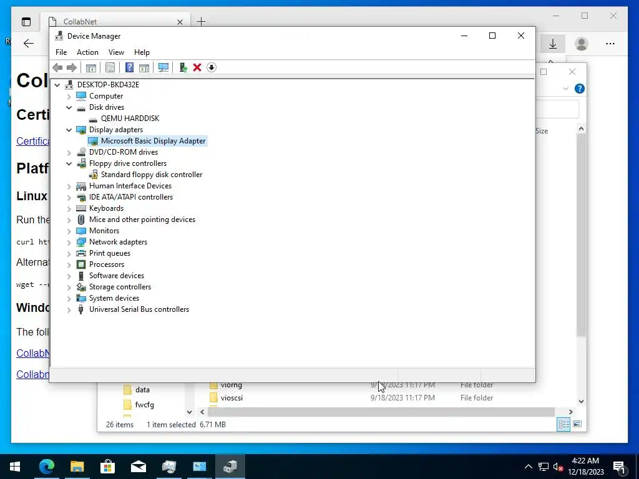Click the Universal Serial Bus controllers icon
The width and height of the screenshot is (639, 479).
[81, 309]
